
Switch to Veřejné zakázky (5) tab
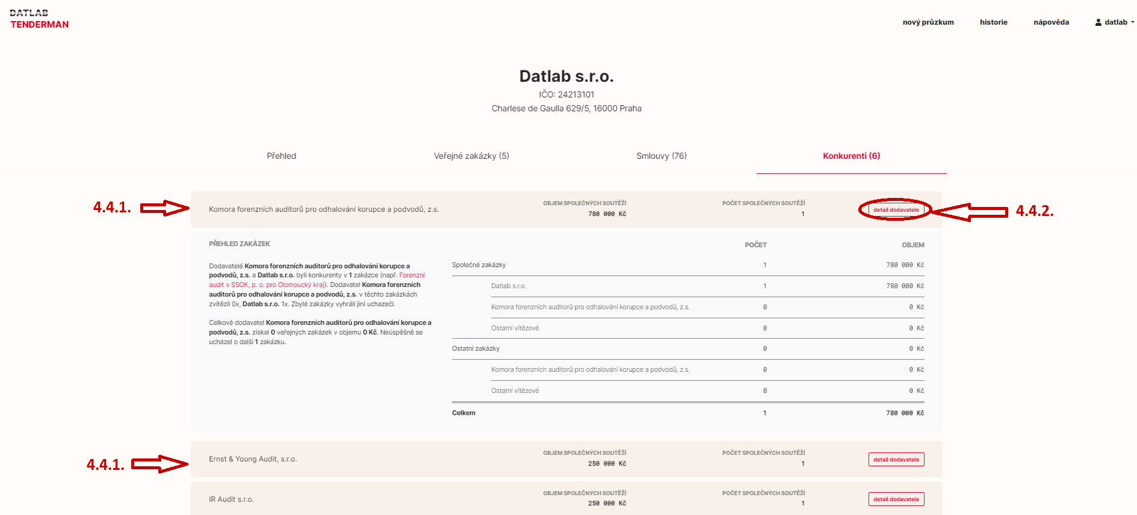(471, 156)
